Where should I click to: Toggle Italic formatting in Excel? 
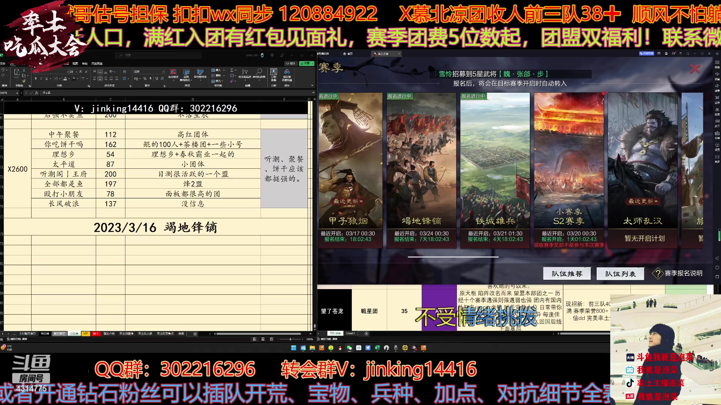tap(41, 78)
